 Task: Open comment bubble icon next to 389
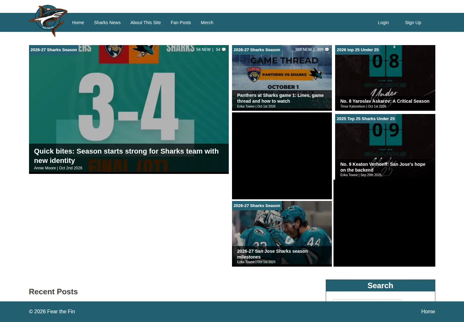(x=327, y=50)
